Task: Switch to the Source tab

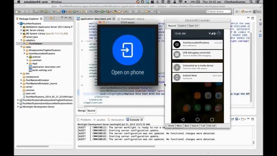Action: point(91,110)
